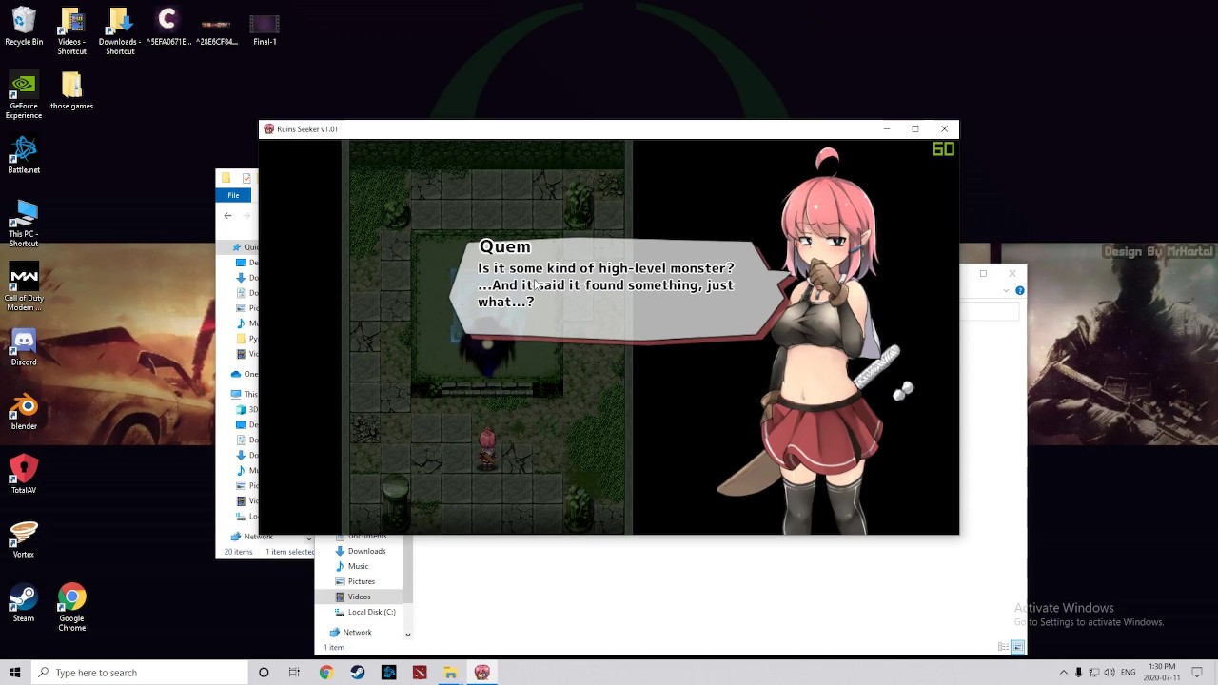This screenshot has height=685, width=1218.
Task: Click the Ruins Seeker taskbar icon
Action: (482, 673)
